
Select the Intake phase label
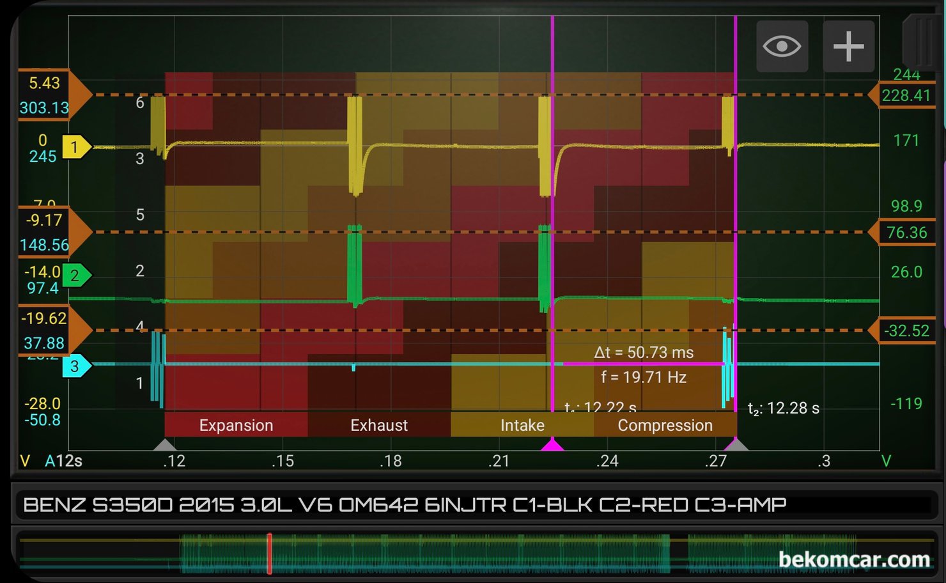coord(522,425)
